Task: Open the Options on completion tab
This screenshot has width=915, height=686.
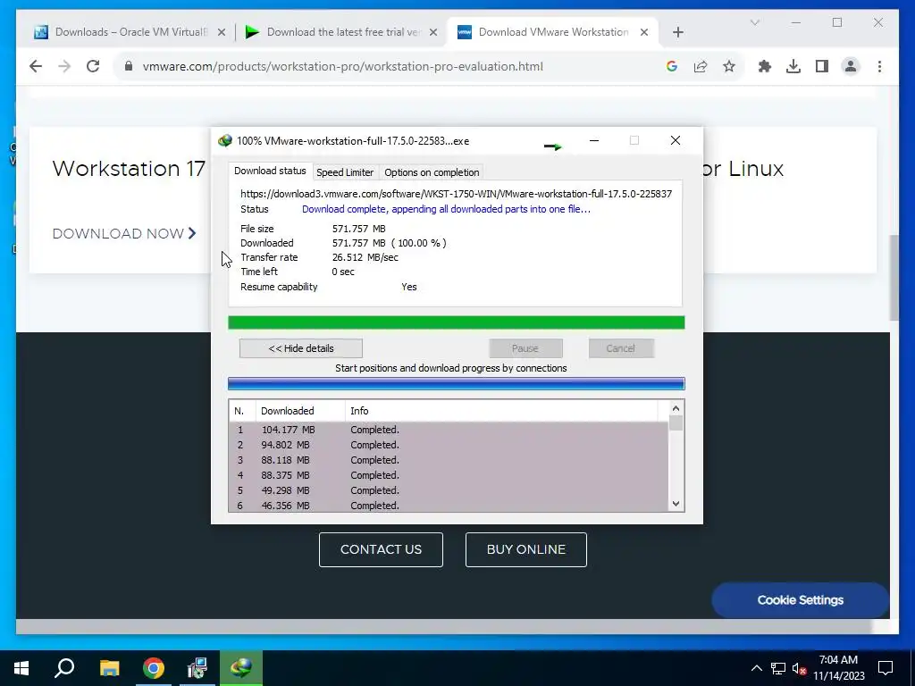Action: coord(432,172)
